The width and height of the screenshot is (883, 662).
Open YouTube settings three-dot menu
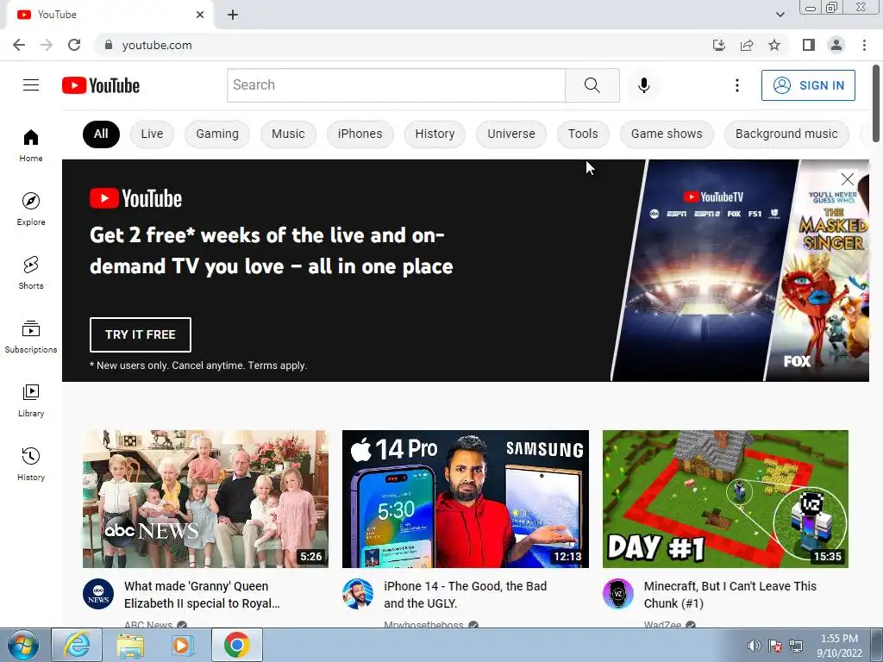pyautogui.click(x=736, y=85)
